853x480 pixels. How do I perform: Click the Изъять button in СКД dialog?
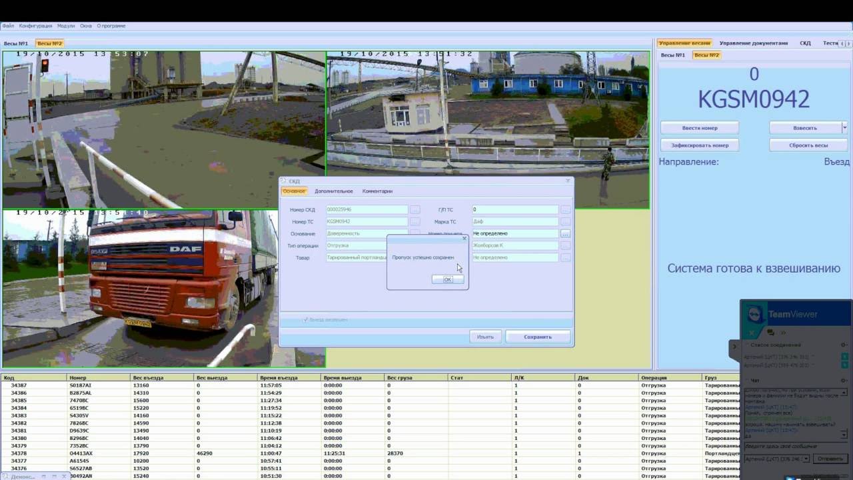click(x=485, y=337)
